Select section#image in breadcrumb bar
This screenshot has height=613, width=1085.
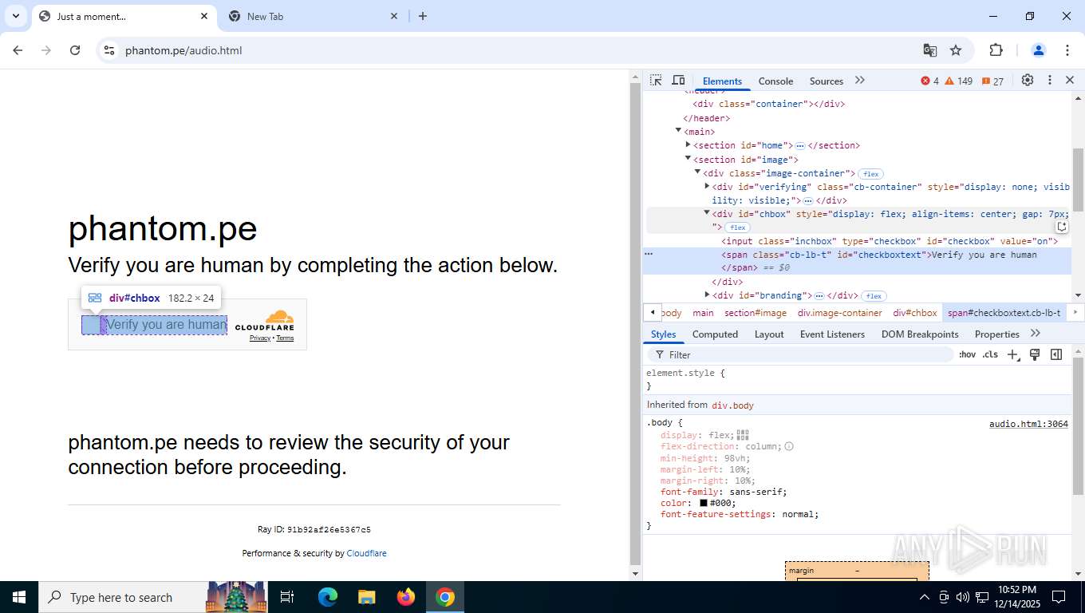click(756, 313)
